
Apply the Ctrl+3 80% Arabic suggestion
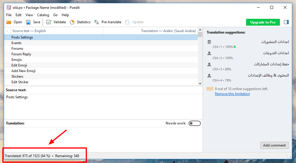pyautogui.click(x=248, y=66)
